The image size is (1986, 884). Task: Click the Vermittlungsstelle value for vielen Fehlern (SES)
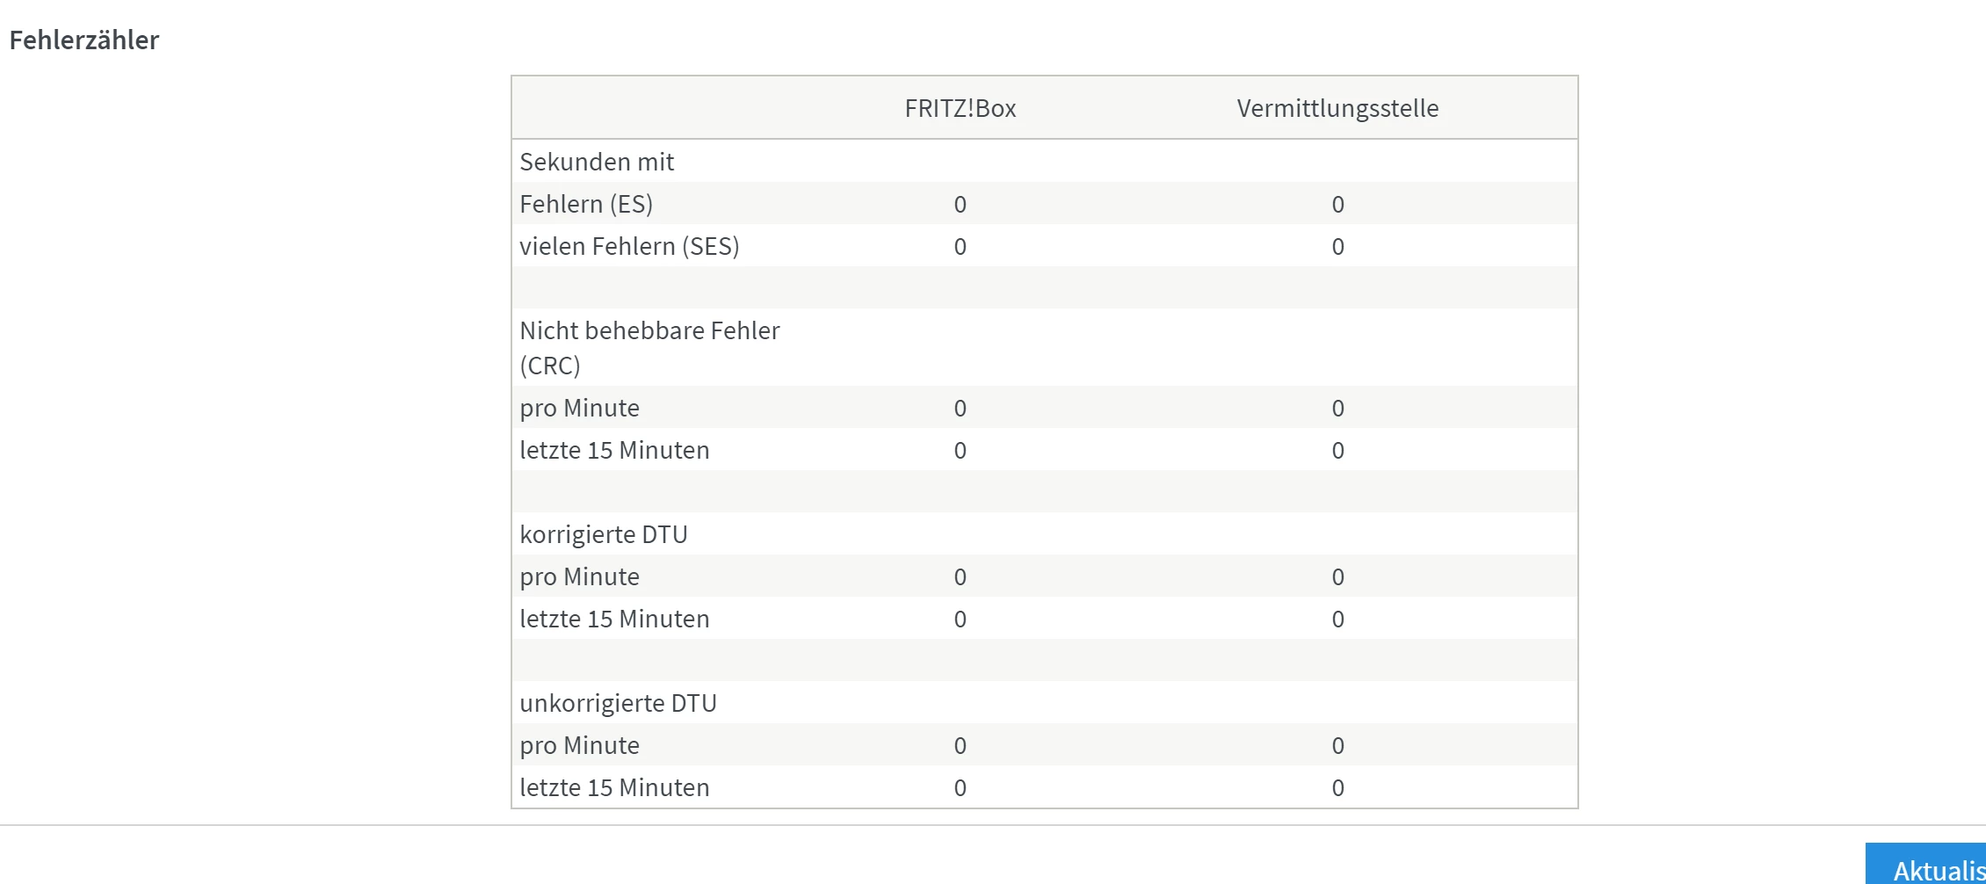coord(1337,247)
